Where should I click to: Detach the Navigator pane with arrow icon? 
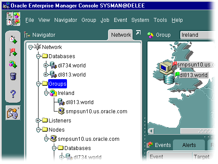point(138,32)
